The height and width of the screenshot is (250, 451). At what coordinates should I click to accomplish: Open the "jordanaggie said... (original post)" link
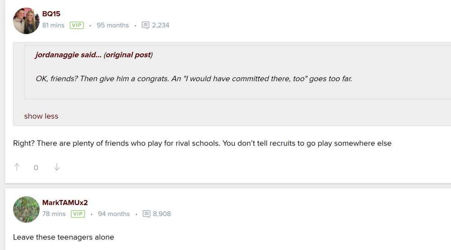pyautogui.click(x=94, y=55)
